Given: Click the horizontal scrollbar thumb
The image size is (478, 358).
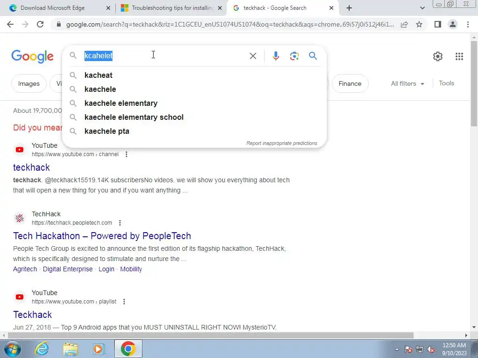Looking at the screenshot, I should tap(211, 336).
